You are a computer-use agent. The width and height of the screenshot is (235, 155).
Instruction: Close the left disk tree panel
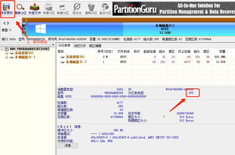click(53, 45)
